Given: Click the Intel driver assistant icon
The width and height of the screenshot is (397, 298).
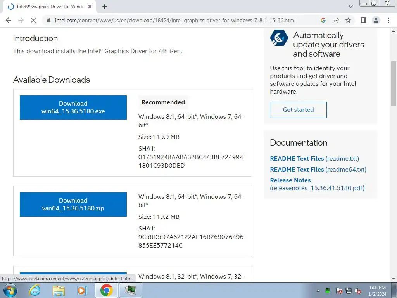Looking at the screenshot, I should click(279, 38).
